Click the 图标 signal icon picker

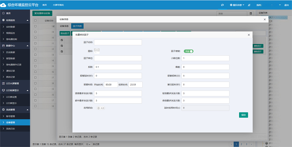click(97, 51)
